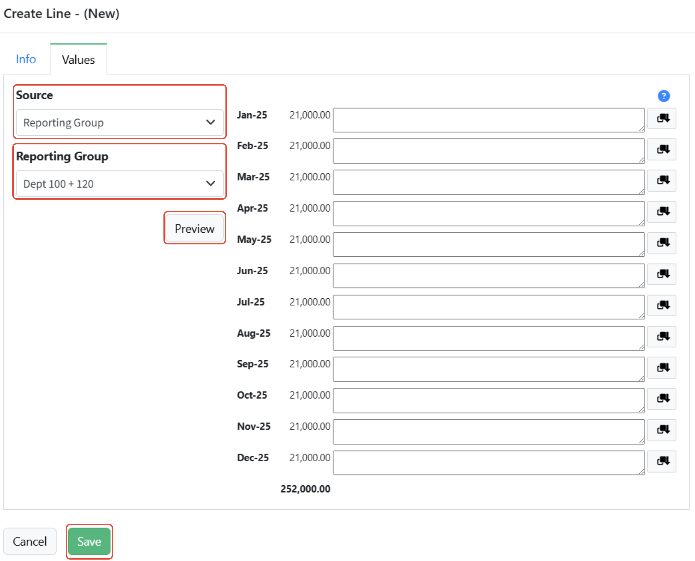The height and width of the screenshot is (561, 695).
Task: Switch to the Info tab
Action: tap(26, 59)
